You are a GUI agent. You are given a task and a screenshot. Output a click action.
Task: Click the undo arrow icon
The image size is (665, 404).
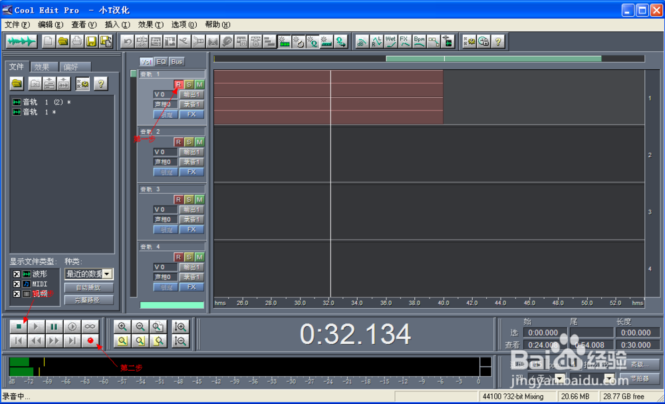click(127, 41)
